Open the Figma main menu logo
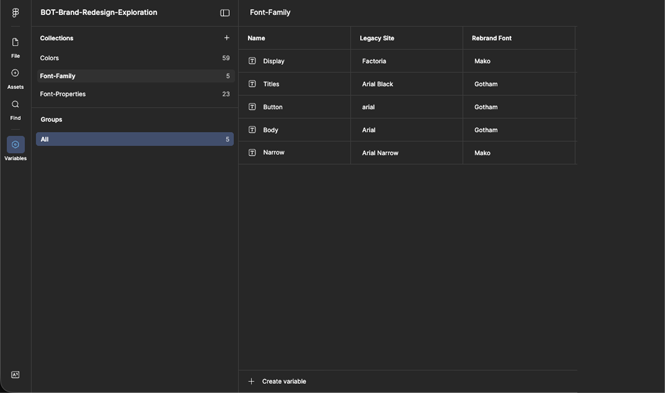Screen dimensions: 665x393 coord(15,12)
